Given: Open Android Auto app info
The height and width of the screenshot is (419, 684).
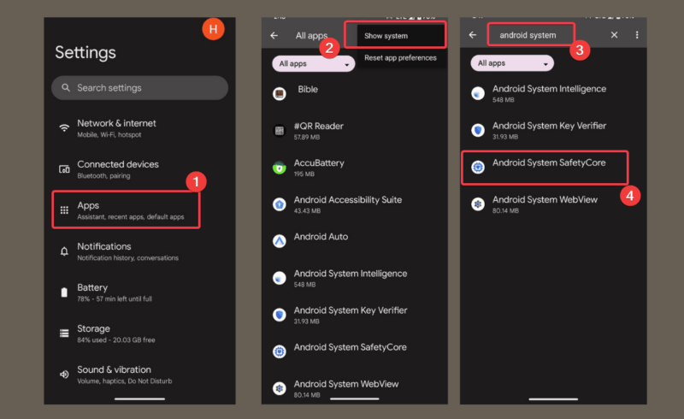Looking at the screenshot, I should point(354,241).
